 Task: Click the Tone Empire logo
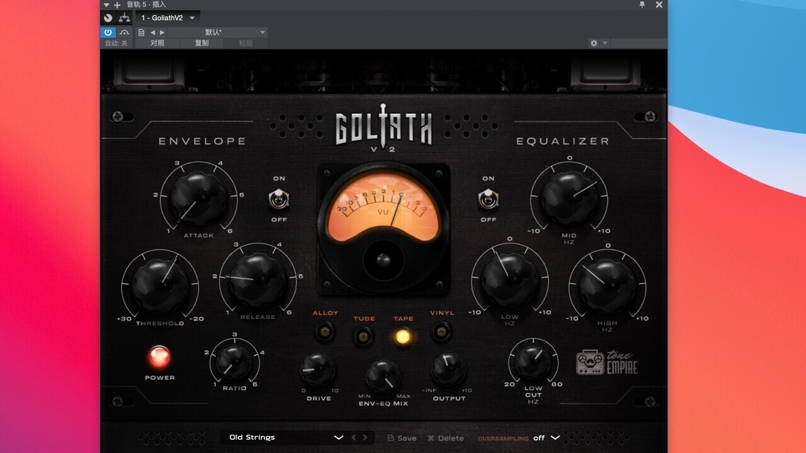[607, 362]
